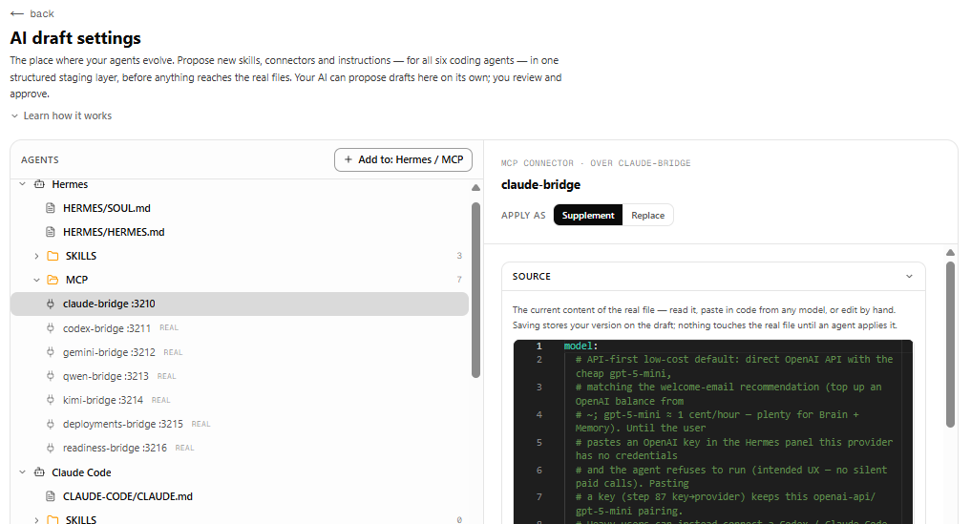
Task: Expand the Learn how it works section
Action: pos(61,115)
